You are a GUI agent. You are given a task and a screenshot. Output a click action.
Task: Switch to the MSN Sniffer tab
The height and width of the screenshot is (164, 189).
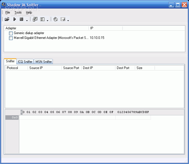point(43,62)
